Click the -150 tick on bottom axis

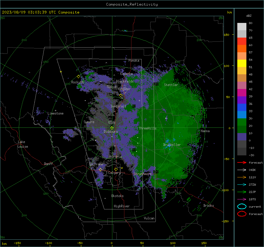point(17,243)
